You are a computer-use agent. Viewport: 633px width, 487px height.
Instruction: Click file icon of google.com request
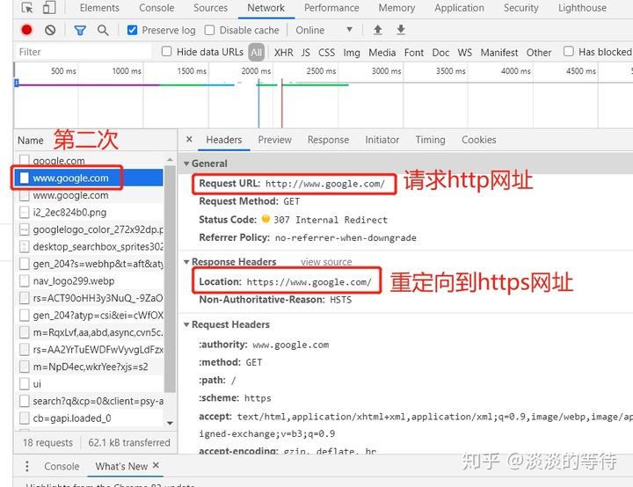pyautogui.click(x=25, y=160)
